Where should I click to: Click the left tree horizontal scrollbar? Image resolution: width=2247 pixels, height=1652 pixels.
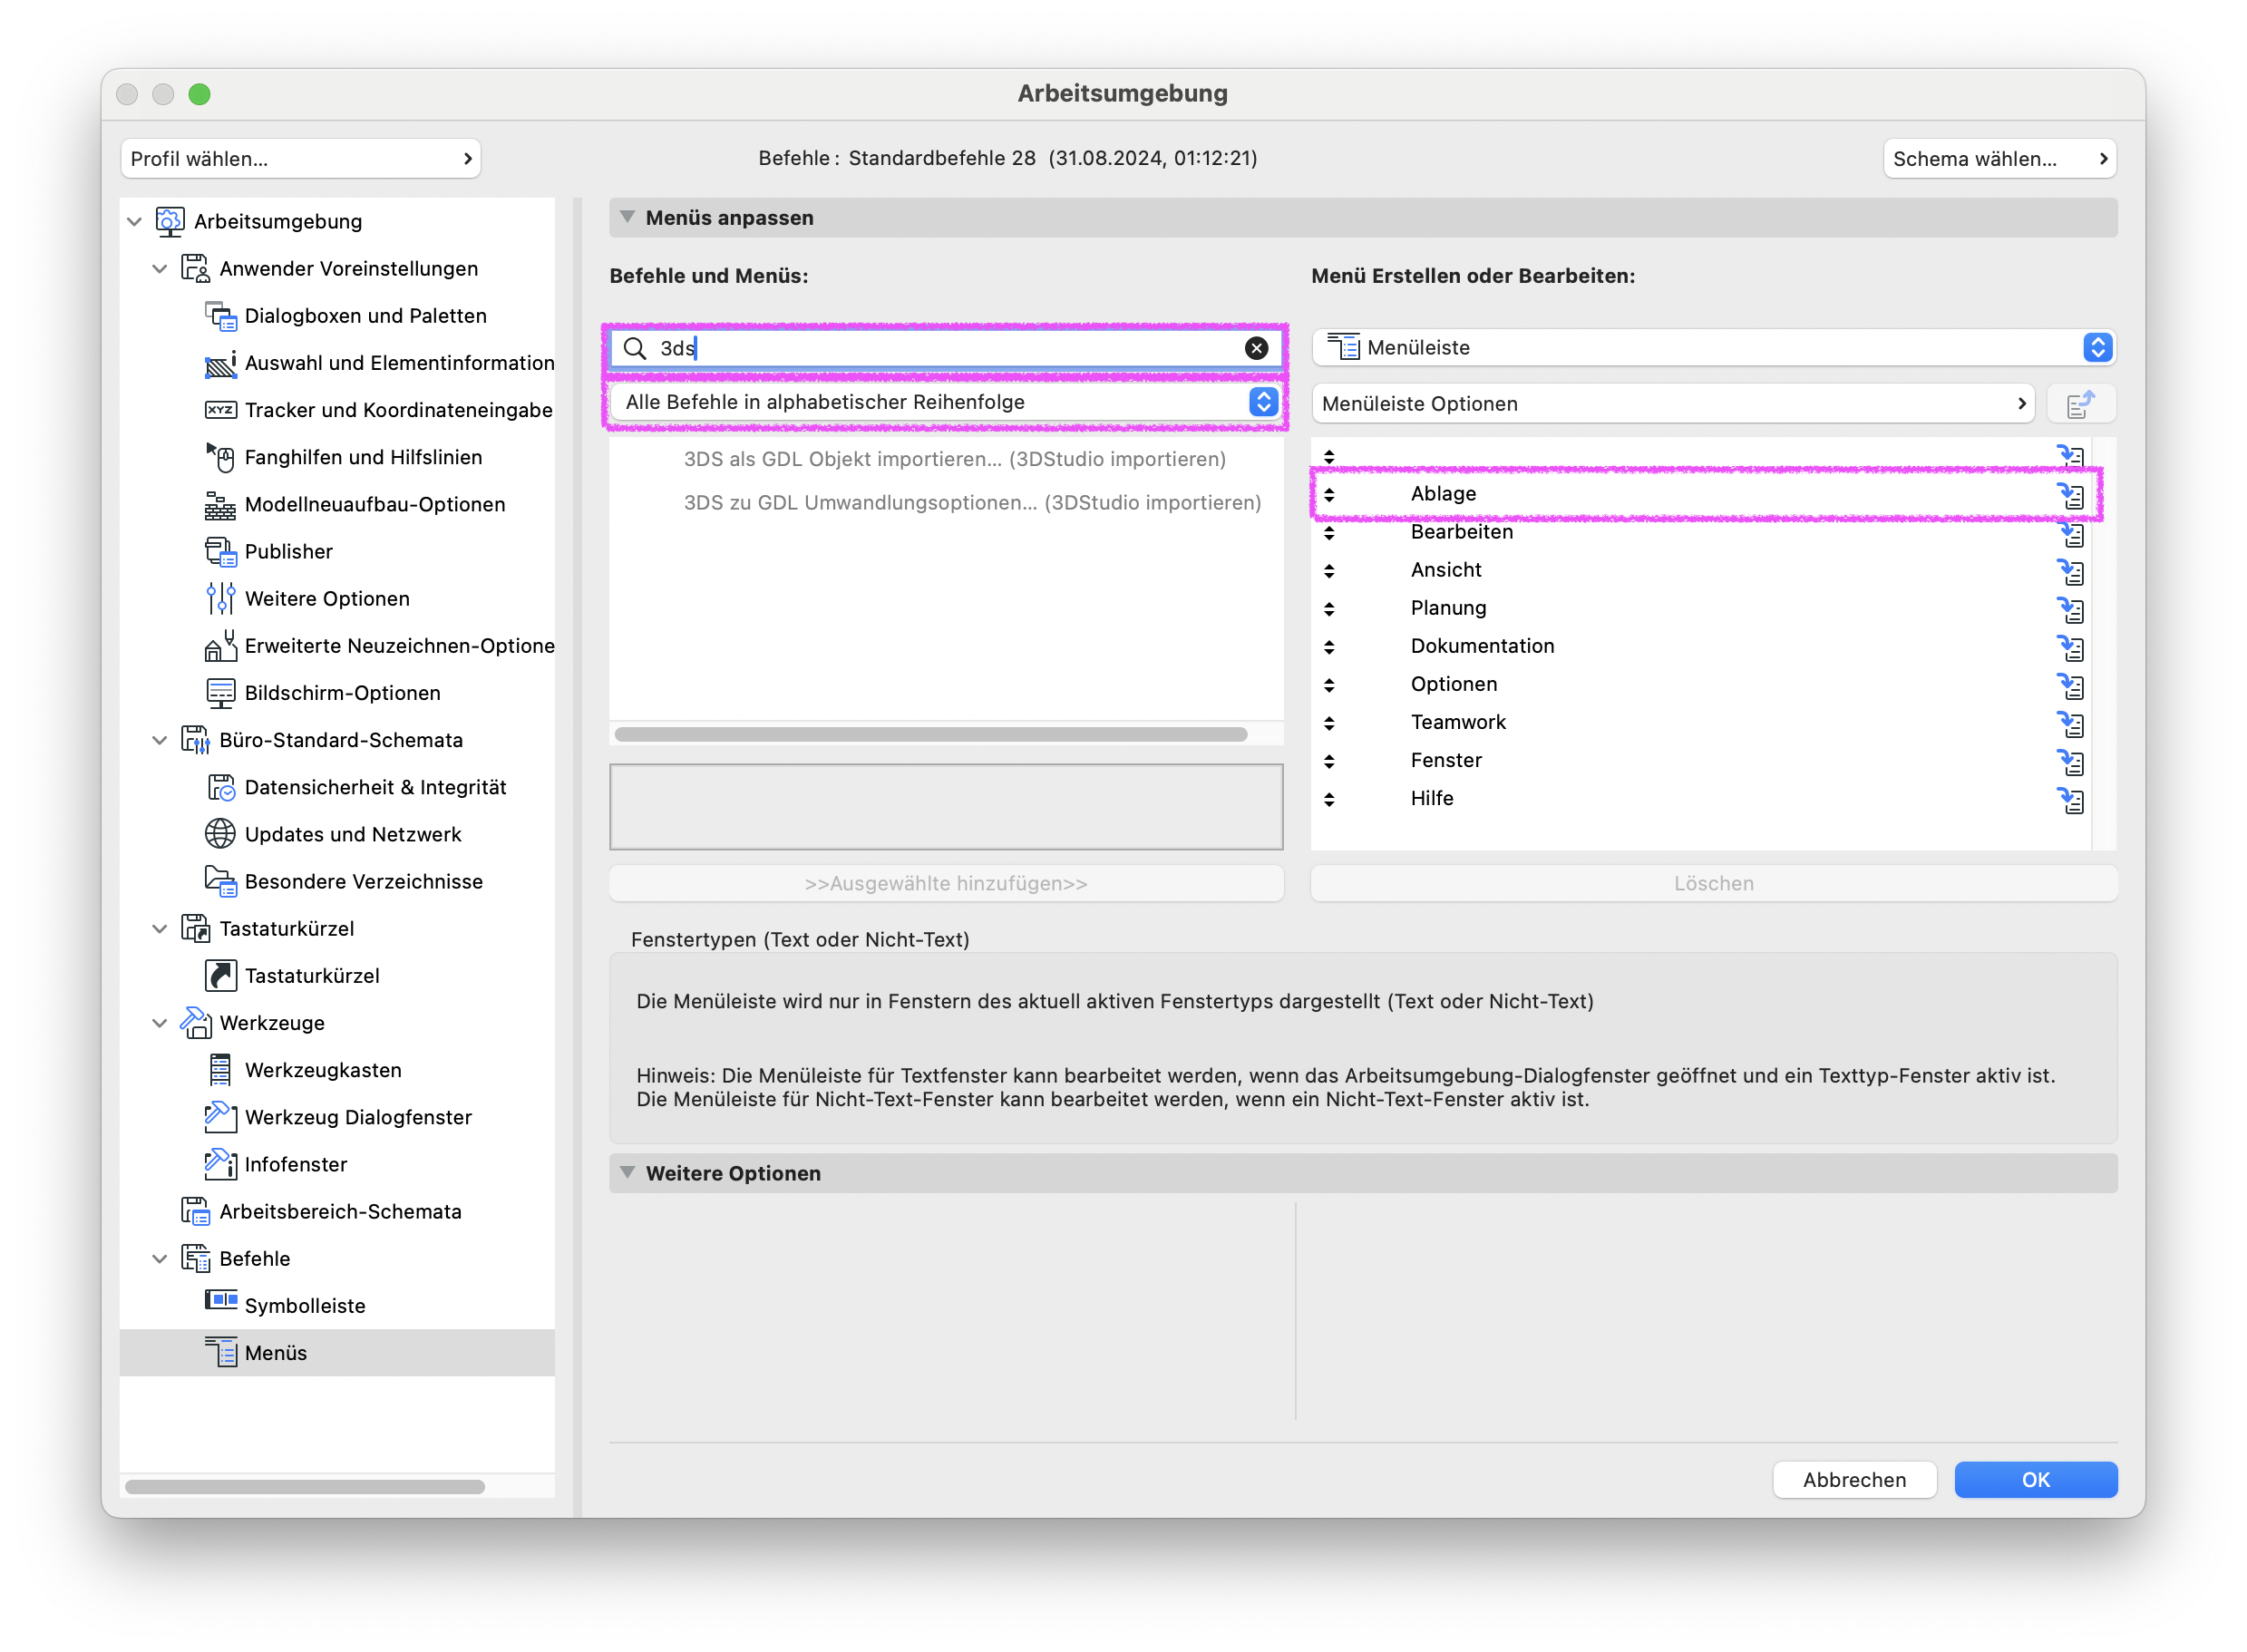pyautogui.click(x=305, y=1486)
